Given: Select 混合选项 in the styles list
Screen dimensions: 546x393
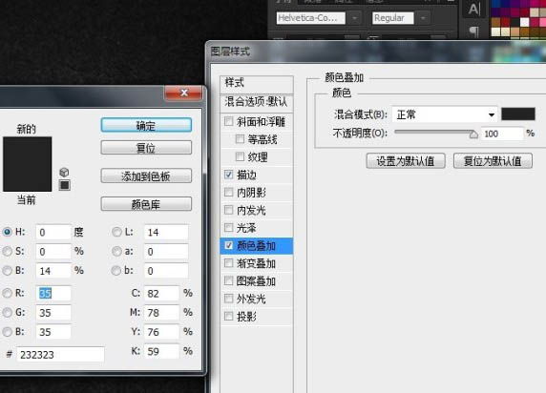Looking at the screenshot, I should [x=256, y=102].
